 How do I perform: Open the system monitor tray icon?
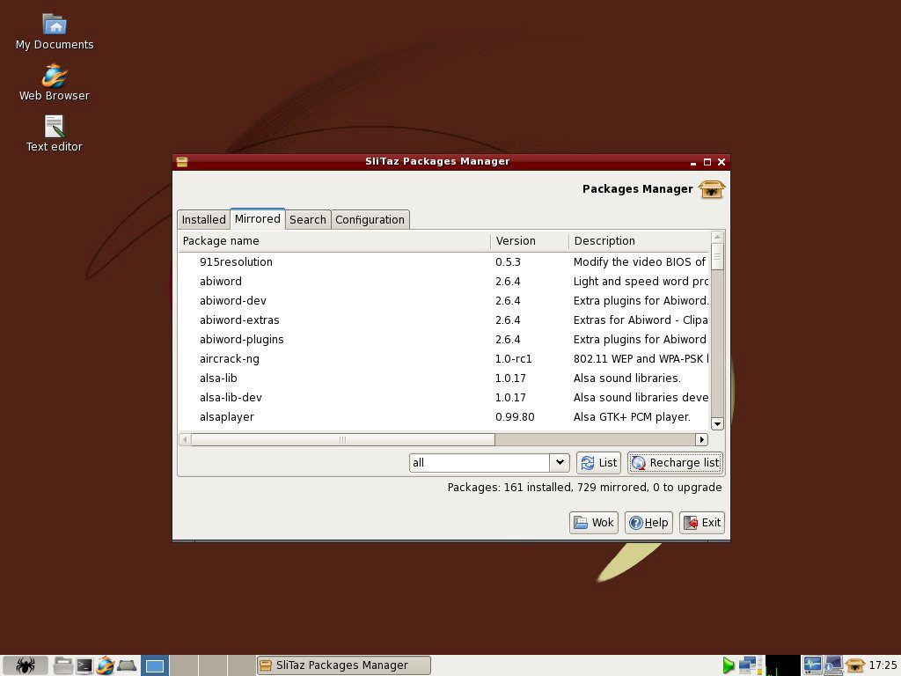click(812, 665)
